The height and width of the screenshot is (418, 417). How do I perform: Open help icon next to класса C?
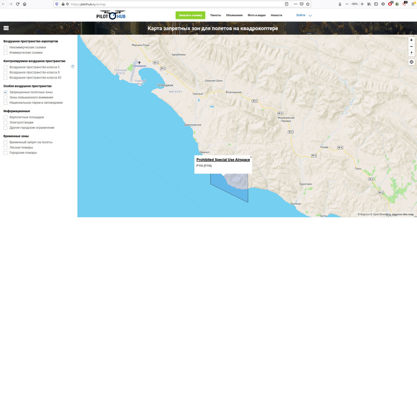tap(72, 66)
